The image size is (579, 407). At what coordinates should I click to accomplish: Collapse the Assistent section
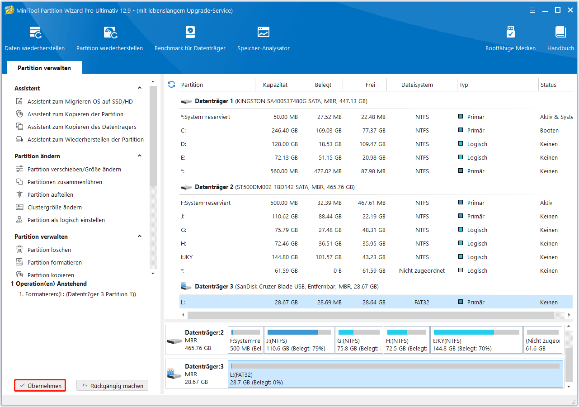pyautogui.click(x=140, y=88)
